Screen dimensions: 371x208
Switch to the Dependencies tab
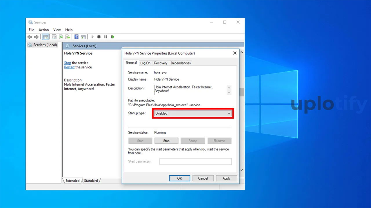click(x=181, y=63)
